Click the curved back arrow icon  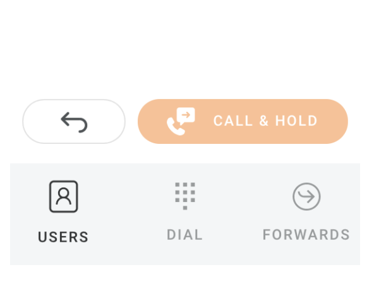(x=74, y=122)
